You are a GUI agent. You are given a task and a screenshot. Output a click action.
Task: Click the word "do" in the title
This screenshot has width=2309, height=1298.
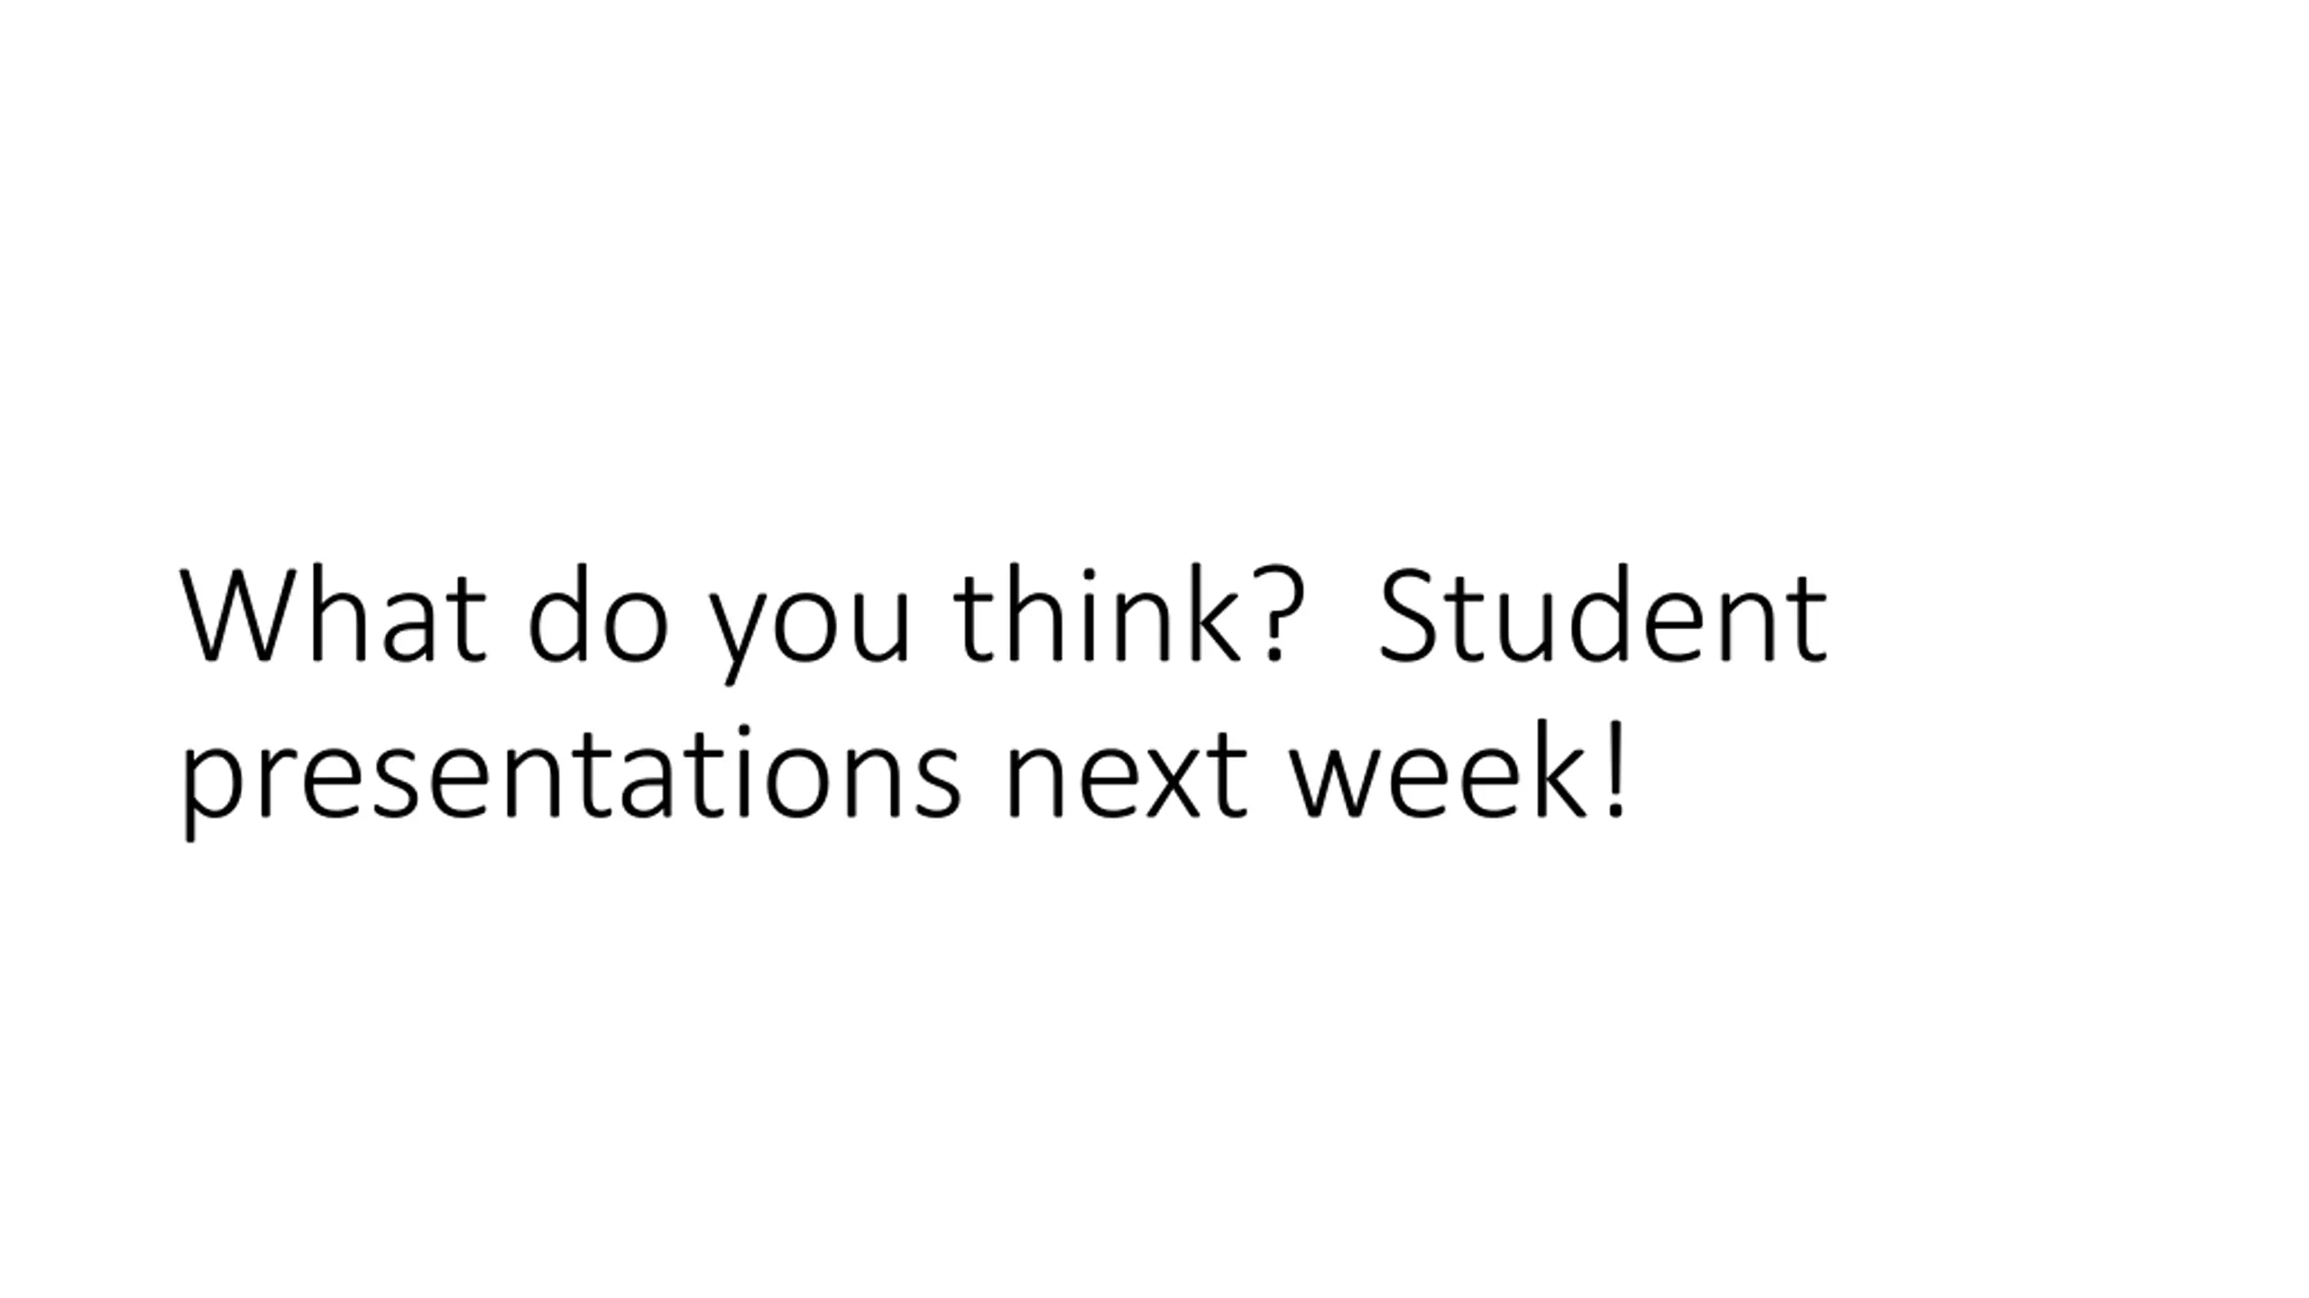click(x=598, y=615)
